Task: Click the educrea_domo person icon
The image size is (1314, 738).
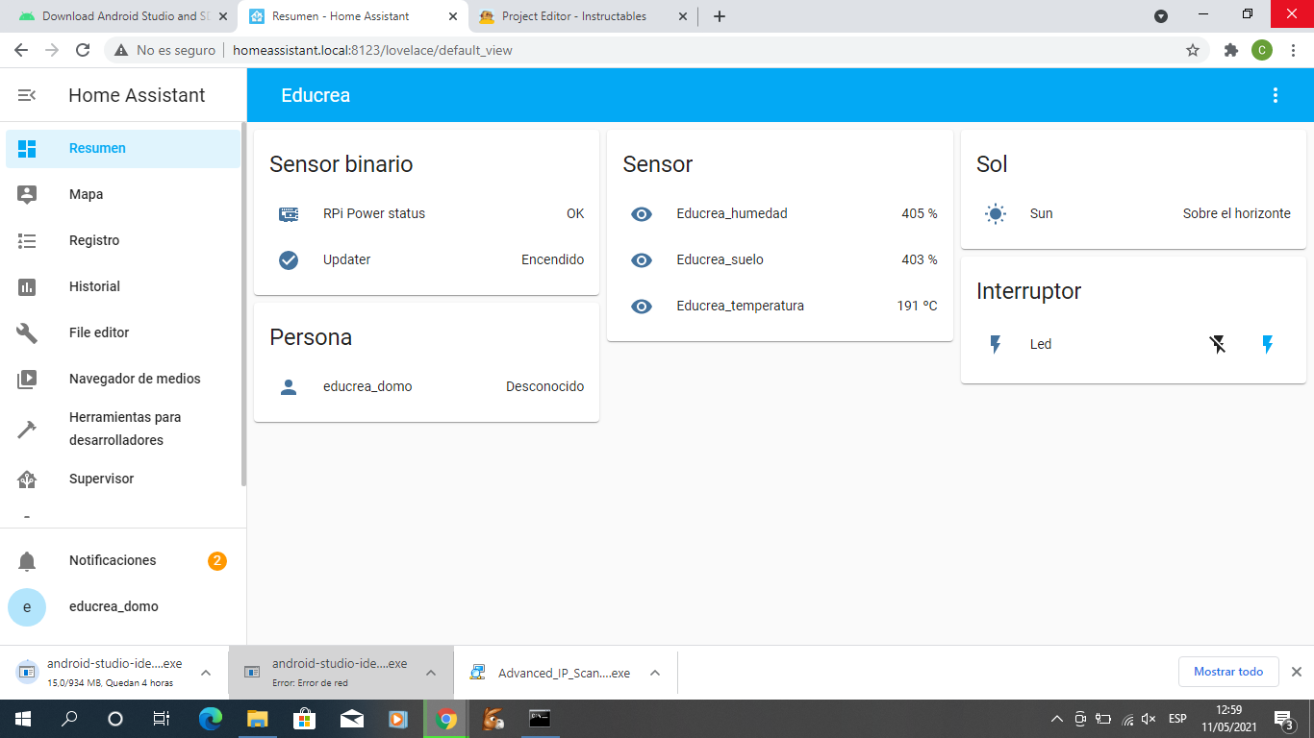Action: tap(289, 387)
